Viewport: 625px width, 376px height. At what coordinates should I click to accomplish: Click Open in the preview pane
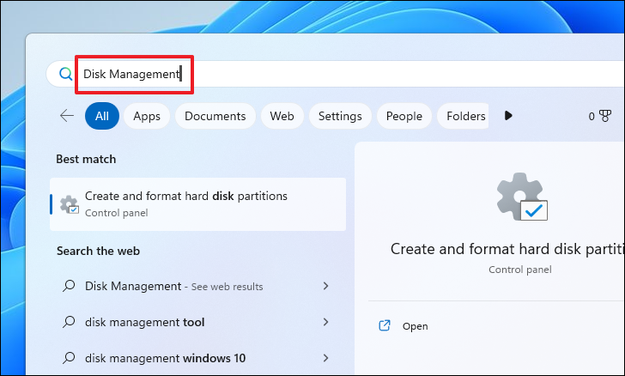[x=415, y=326]
